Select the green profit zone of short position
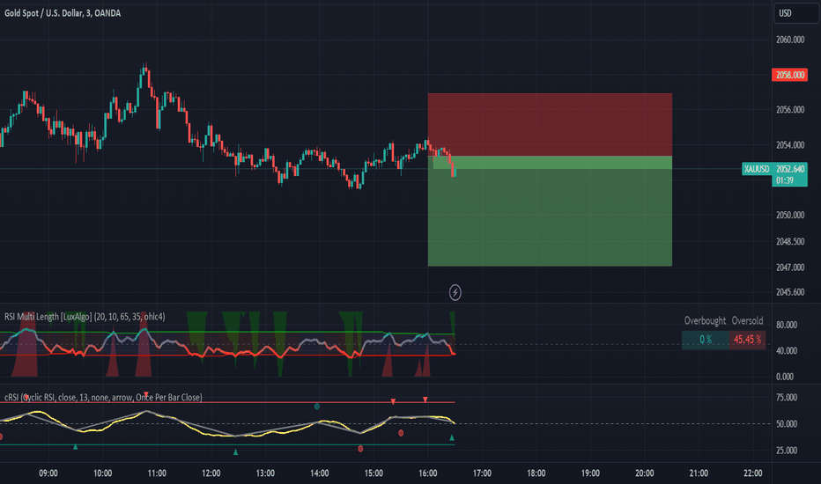Image resolution: width=821 pixels, height=484 pixels. 550,211
